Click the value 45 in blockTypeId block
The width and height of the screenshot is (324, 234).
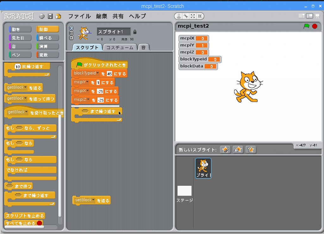pyautogui.click(x=109, y=74)
